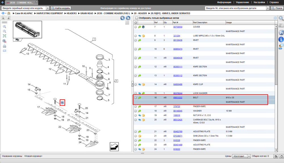Open Настройки menu
The width and height of the screenshot is (284, 163).
(259, 2)
